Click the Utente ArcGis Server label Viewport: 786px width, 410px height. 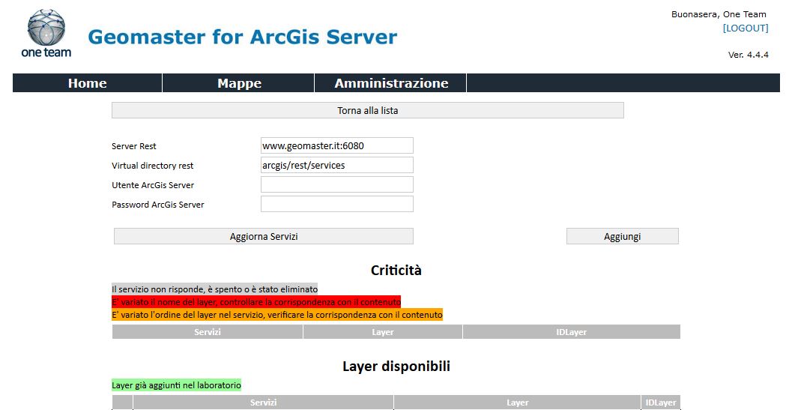(x=153, y=185)
